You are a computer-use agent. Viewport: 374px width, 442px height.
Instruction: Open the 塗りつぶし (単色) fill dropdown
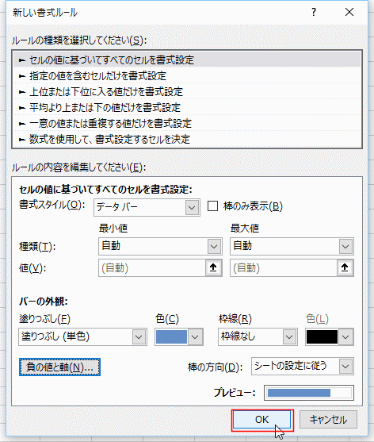(x=82, y=336)
